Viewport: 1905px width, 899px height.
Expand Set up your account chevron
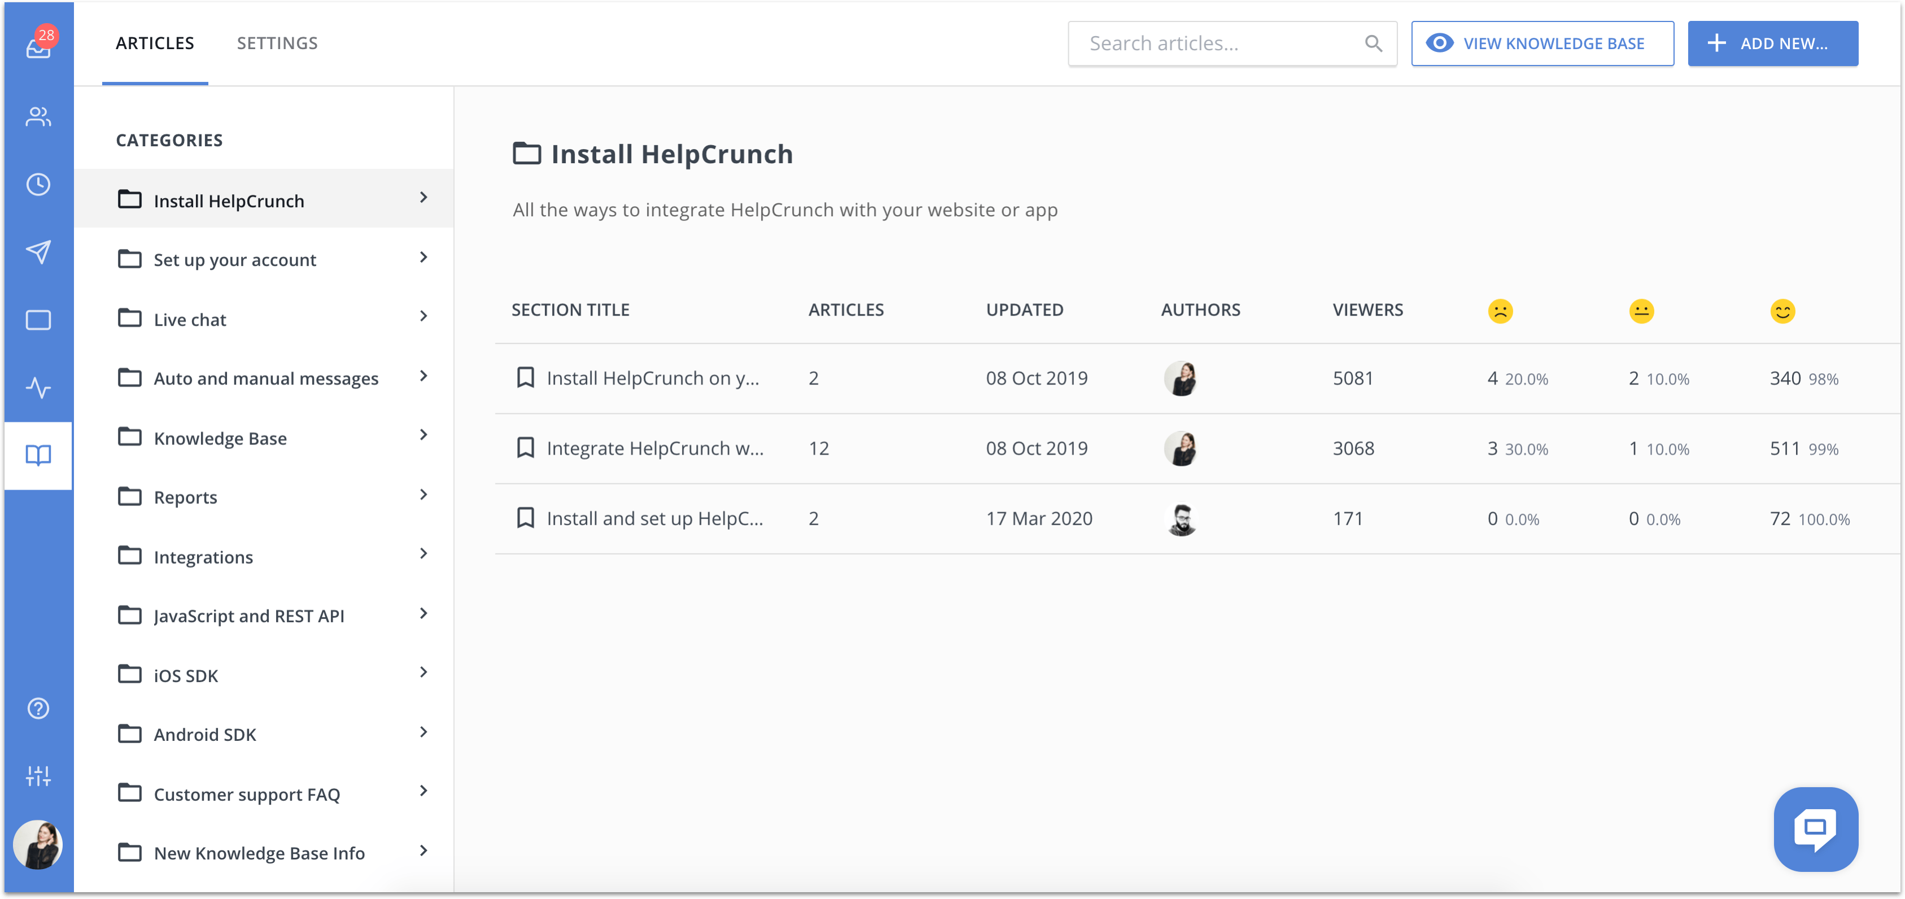point(423,258)
